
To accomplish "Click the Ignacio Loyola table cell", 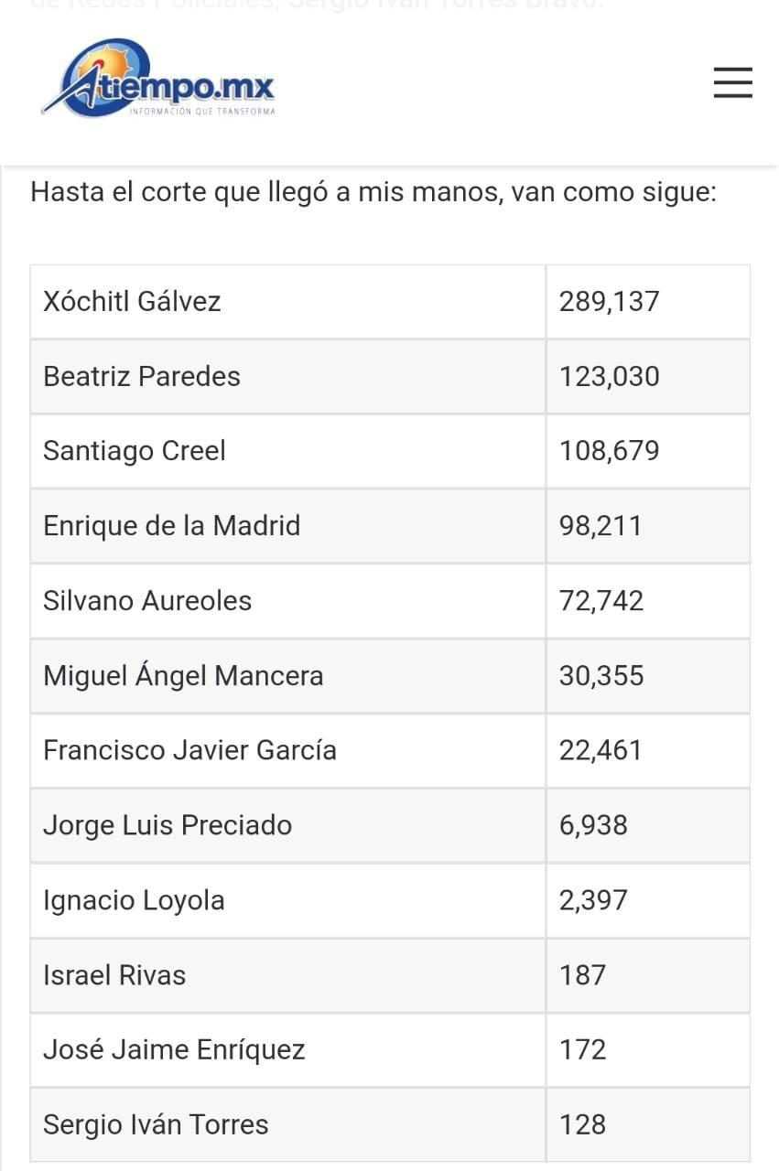I will [x=134, y=900].
